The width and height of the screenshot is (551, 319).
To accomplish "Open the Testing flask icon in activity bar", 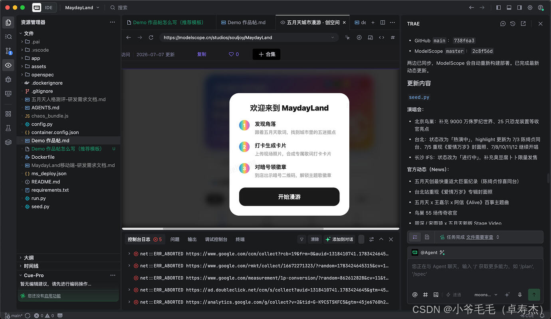I will pyautogui.click(x=8, y=128).
